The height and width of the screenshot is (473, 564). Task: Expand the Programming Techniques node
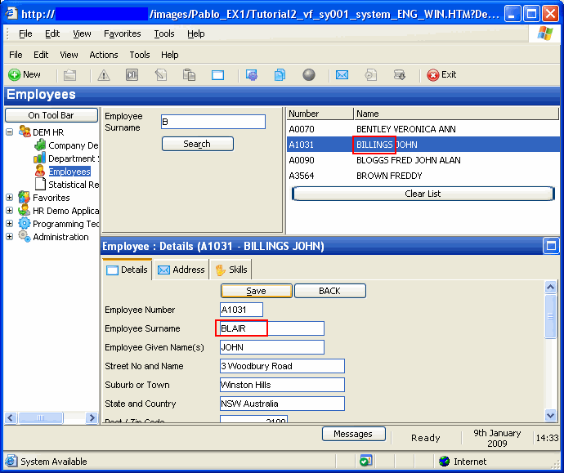coord(10,223)
